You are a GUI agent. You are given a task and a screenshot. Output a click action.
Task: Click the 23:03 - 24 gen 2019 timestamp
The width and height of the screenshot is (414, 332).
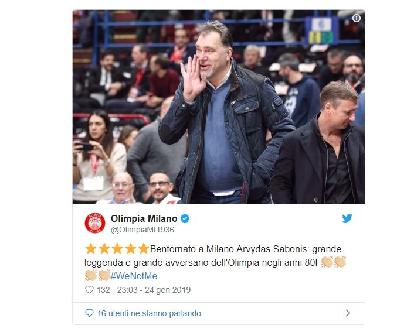tap(154, 290)
